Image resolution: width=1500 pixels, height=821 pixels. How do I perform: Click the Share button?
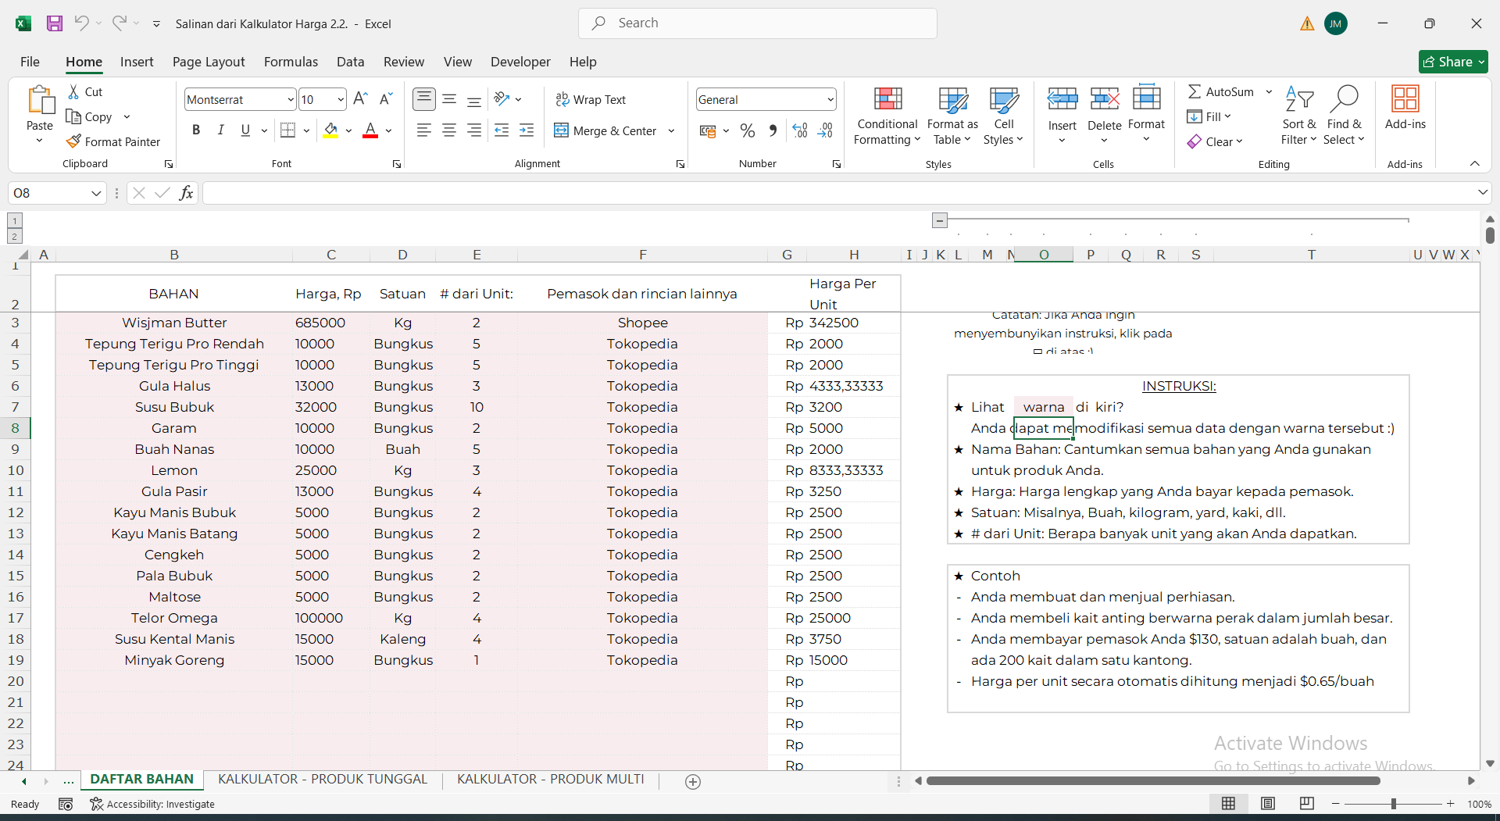point(1453,62)
